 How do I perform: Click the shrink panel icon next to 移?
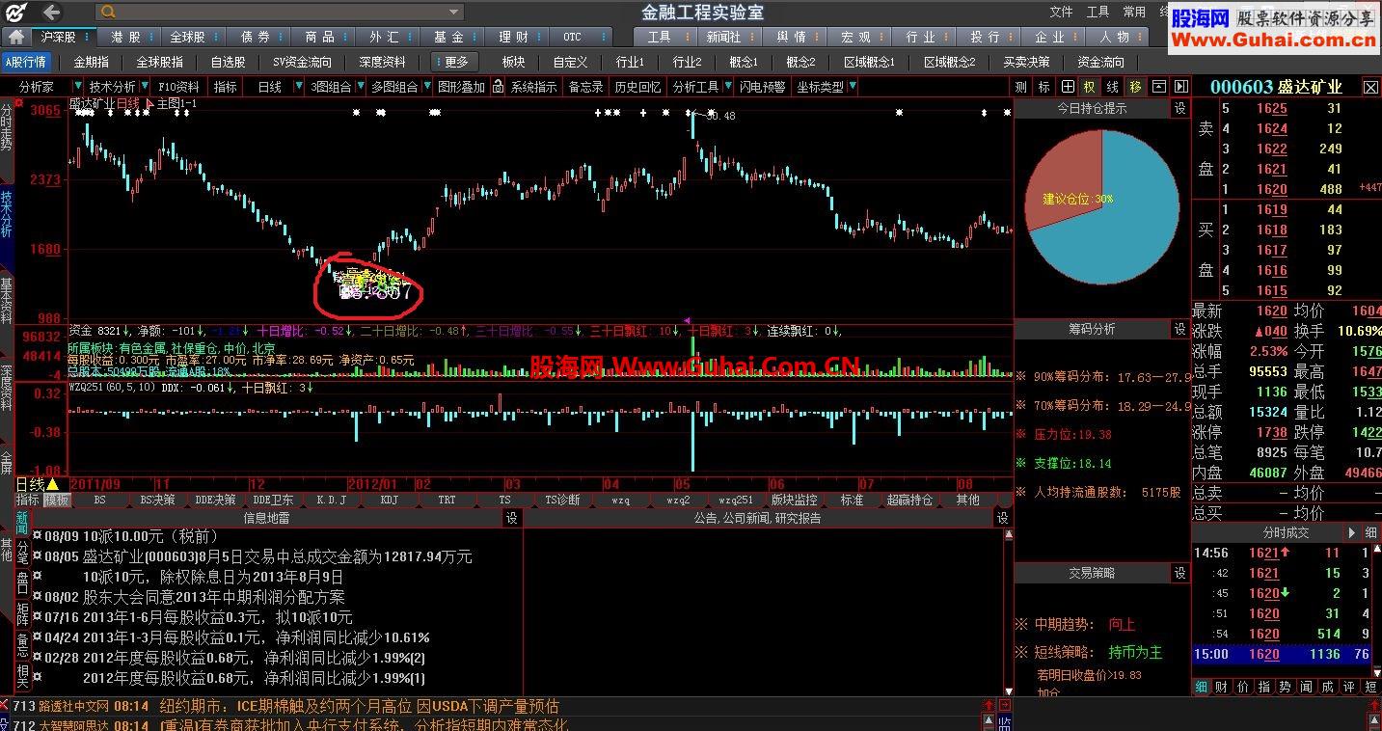[1159, 87]
